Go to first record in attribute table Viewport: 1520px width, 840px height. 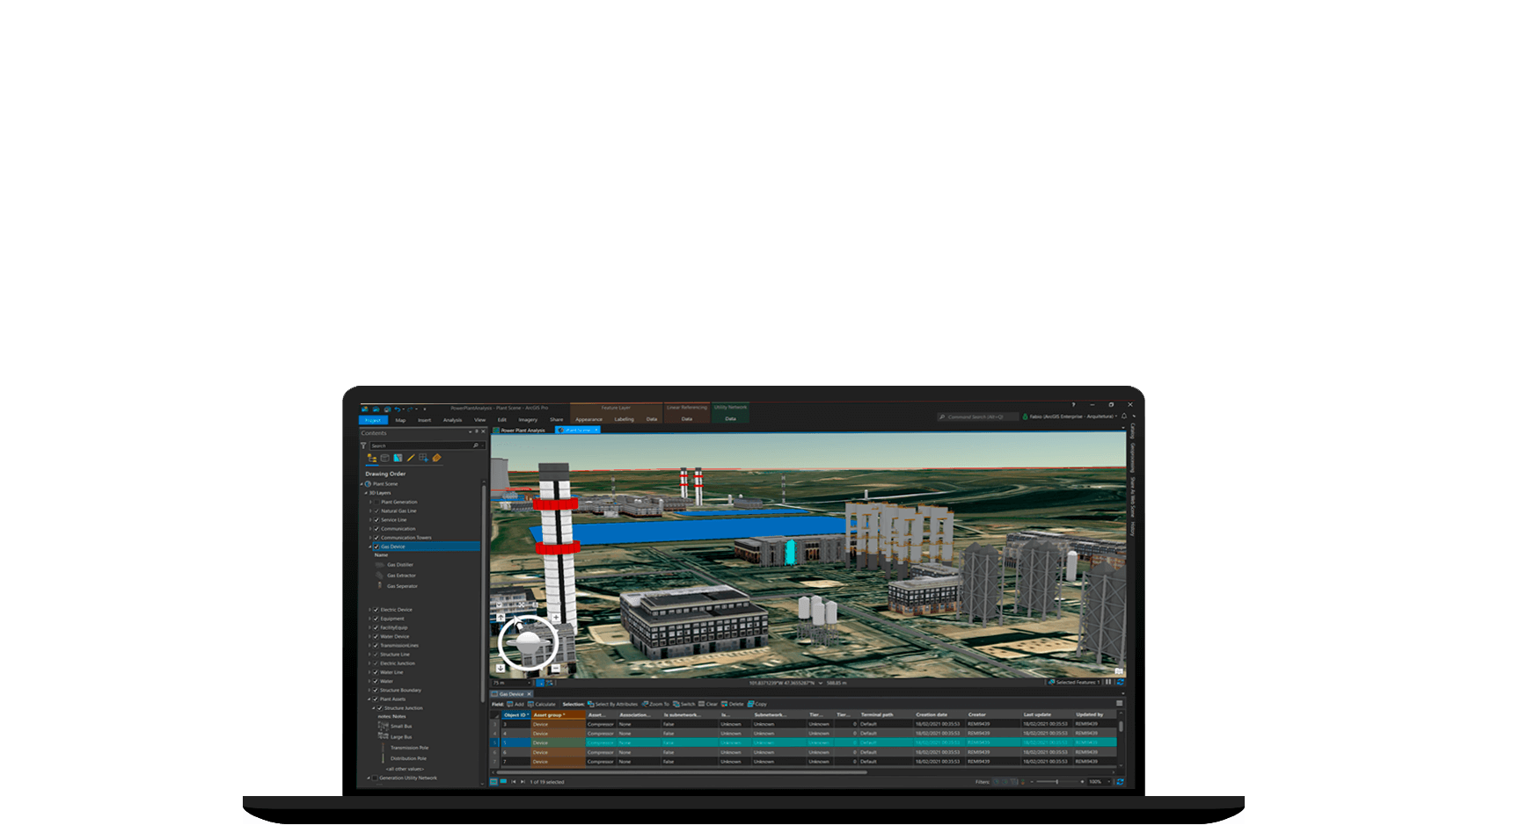click(514, 782)
